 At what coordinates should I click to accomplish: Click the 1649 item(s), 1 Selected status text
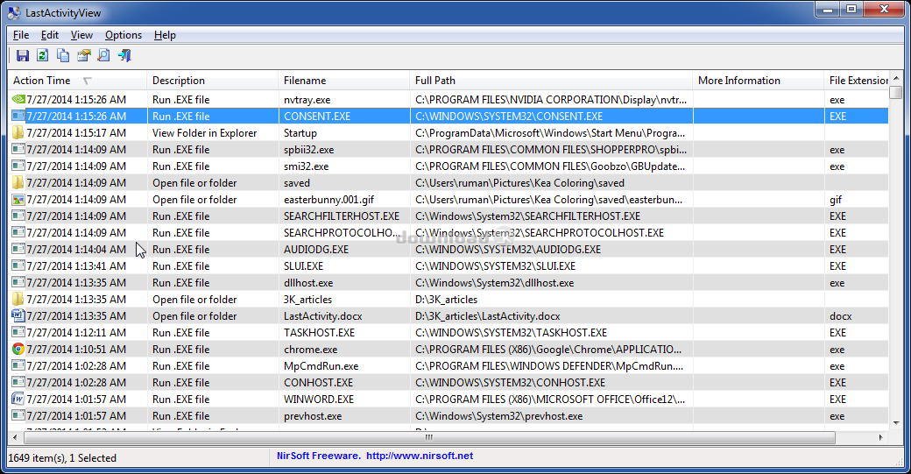point(62,457)
